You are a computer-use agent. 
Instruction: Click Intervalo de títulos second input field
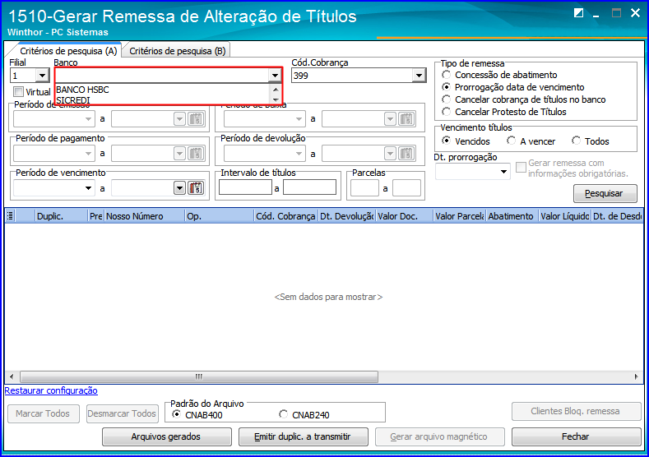pos(309,187)
